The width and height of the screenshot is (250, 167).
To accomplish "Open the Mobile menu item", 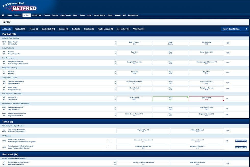I will coord(118,15).
